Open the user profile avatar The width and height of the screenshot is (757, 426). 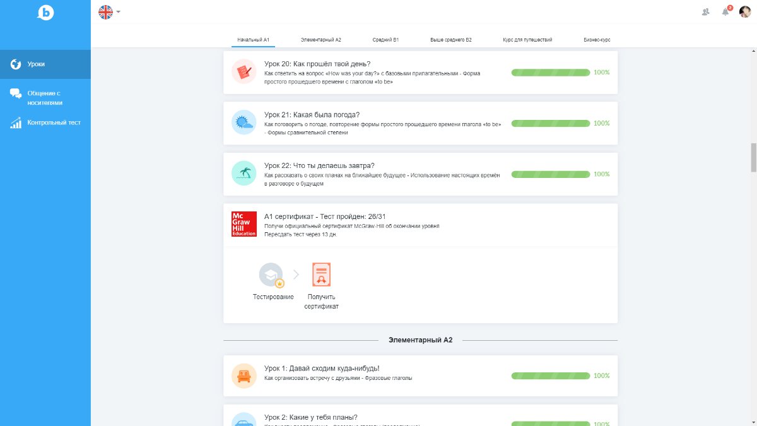[x=745, y=12]
